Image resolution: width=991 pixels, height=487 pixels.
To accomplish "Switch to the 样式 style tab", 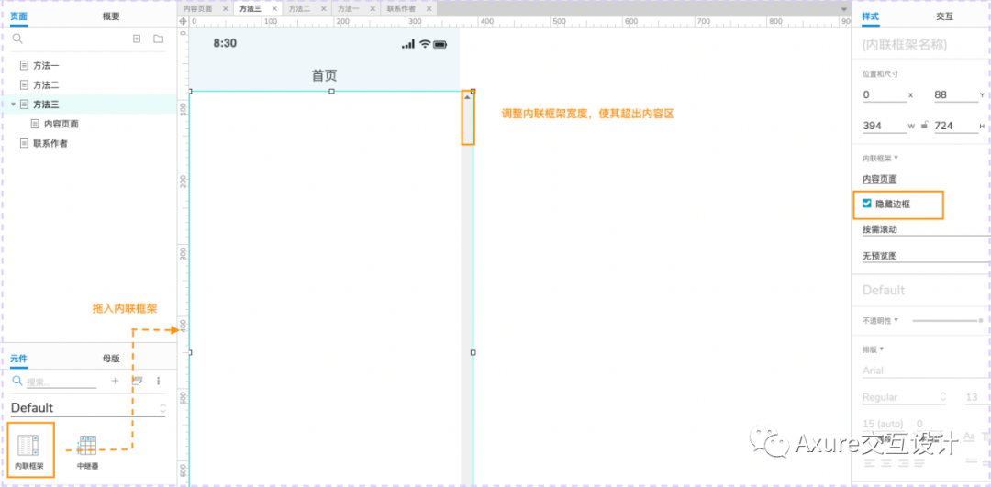I will 870,17.
